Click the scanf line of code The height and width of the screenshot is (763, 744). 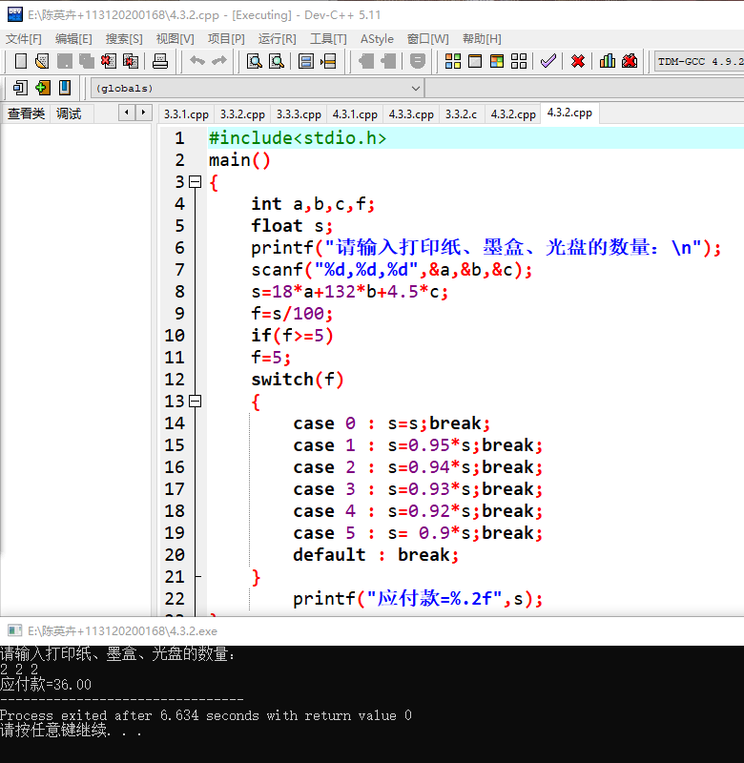click(392, 270)
